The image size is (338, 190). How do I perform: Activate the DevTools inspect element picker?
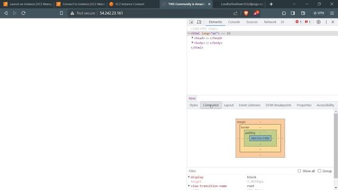[x=191, y=22]
